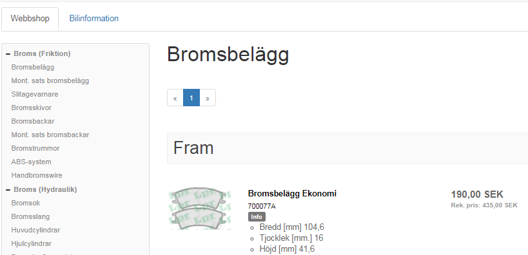Select Bromsok under Broms (Hydraulik)
This screenshot has height=255, width=528.
26,203
